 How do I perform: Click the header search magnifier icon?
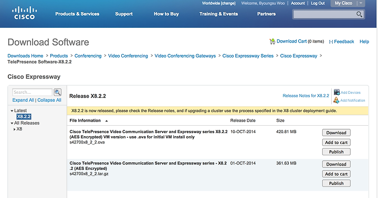click(x=359, y=15)
